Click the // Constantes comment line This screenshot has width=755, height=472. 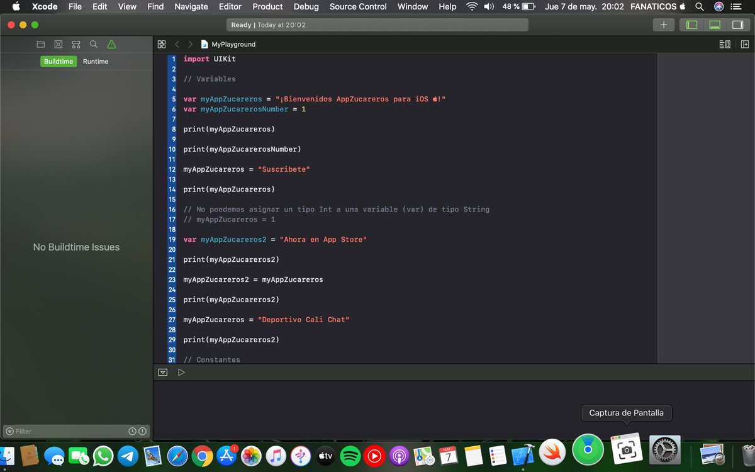coord(211,359)
